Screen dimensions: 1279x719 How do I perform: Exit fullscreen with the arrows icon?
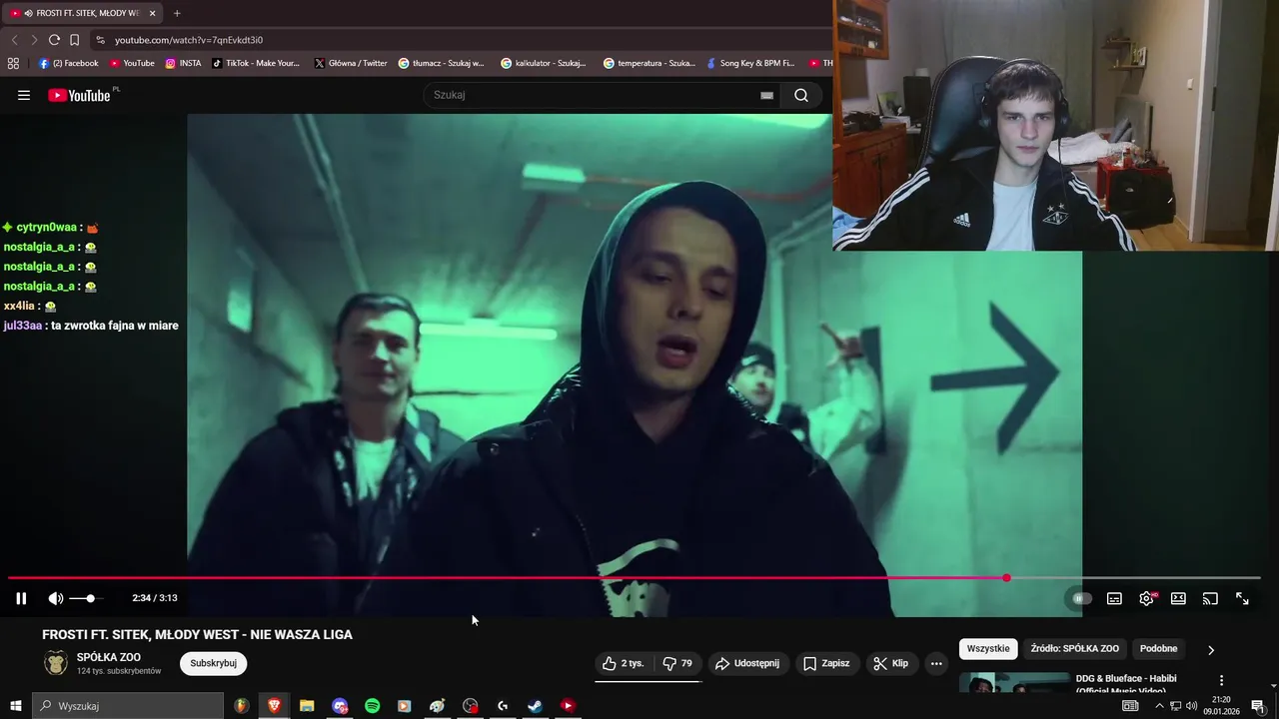tap(1242, 598)
